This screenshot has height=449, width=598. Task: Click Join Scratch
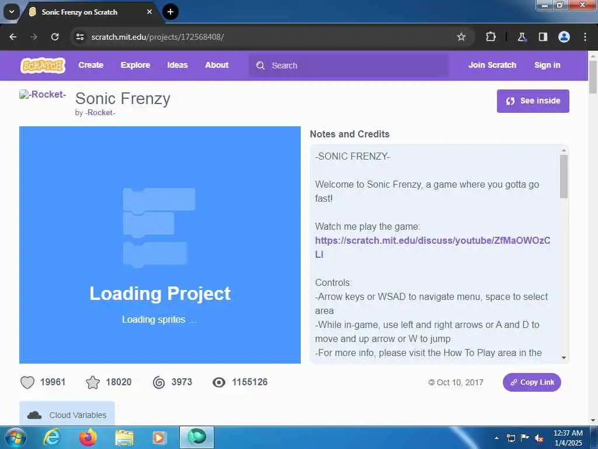point(492,65)
